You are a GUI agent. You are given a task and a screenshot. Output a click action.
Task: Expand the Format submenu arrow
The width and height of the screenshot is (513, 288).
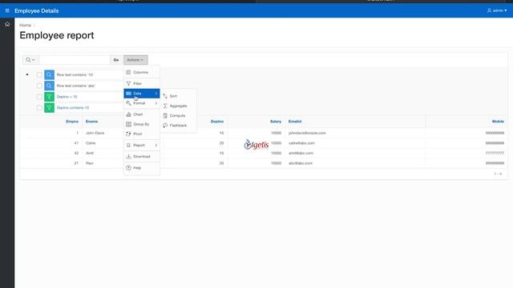tap(156, 103)
